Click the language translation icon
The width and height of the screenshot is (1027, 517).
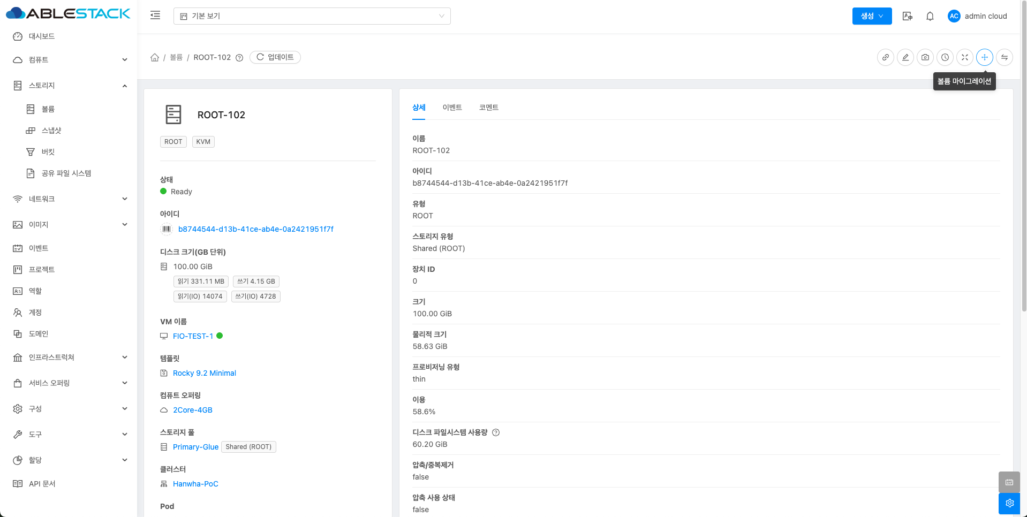907,16
